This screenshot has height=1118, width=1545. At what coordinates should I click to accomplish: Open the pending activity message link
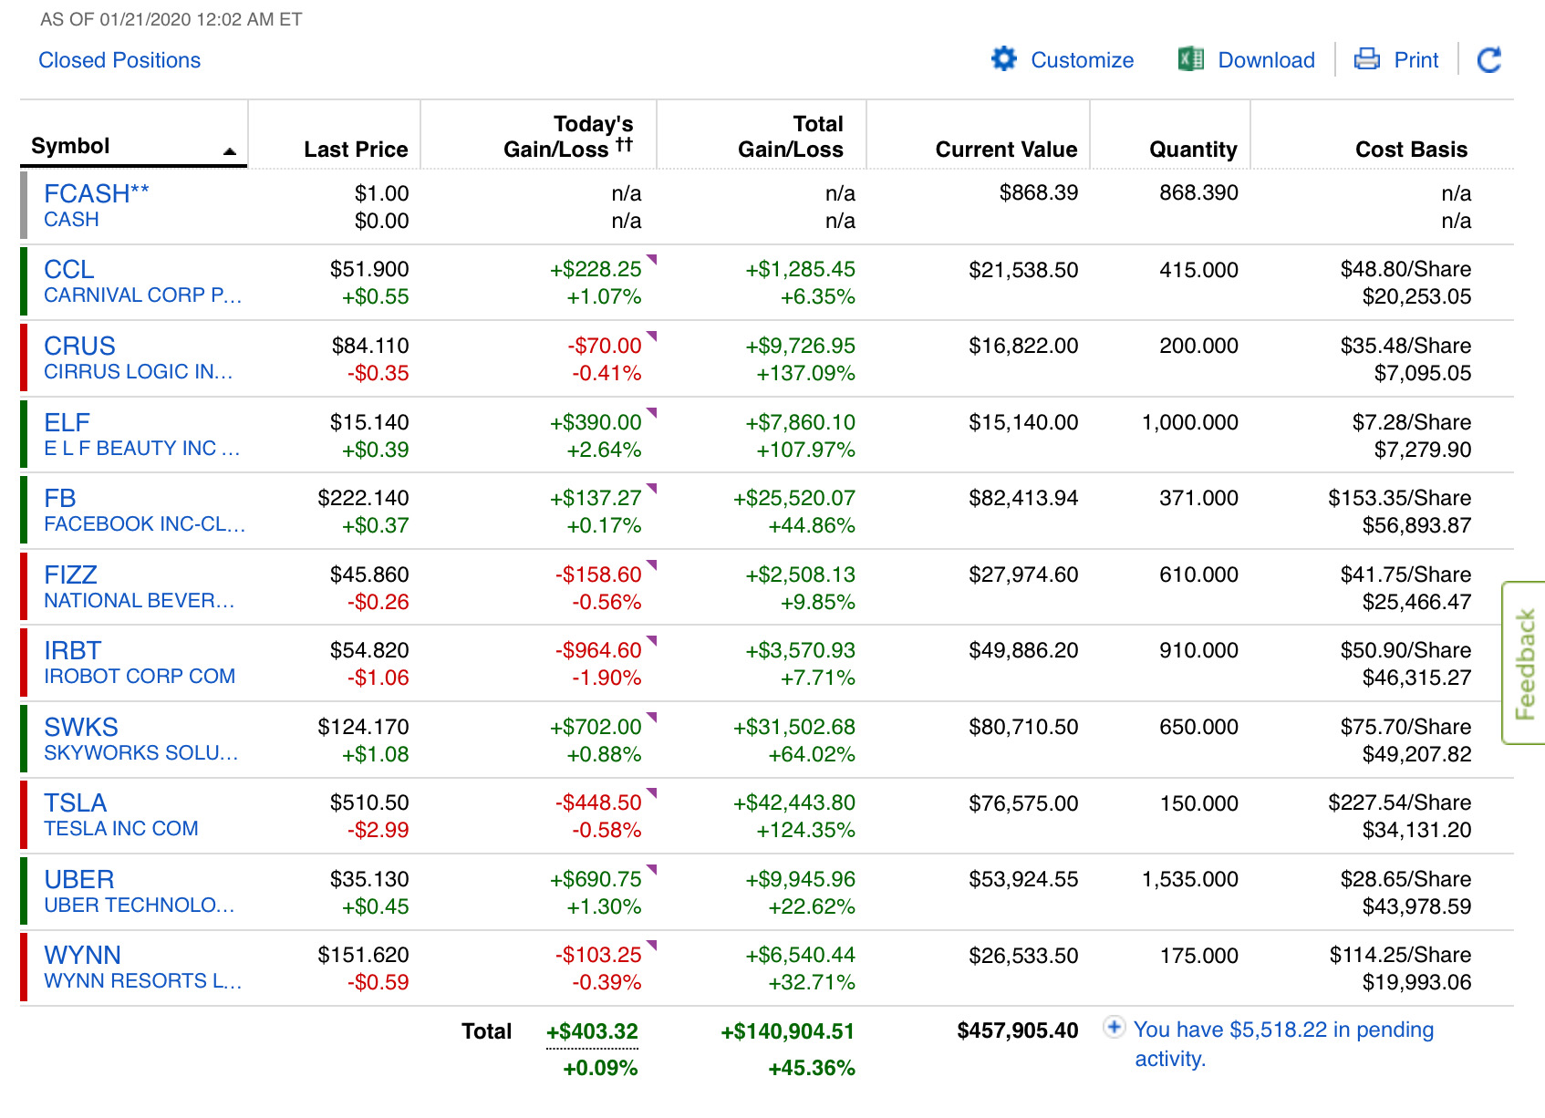[1284, 1043]
